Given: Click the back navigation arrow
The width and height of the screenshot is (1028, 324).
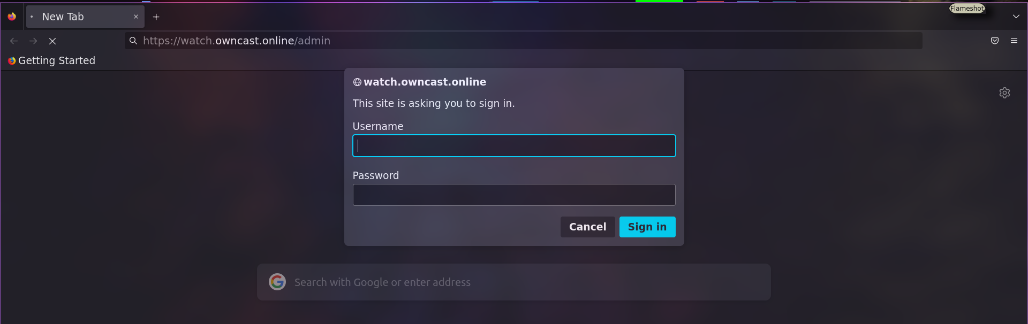Looking at the screenshot, I should tap(13, 41).
